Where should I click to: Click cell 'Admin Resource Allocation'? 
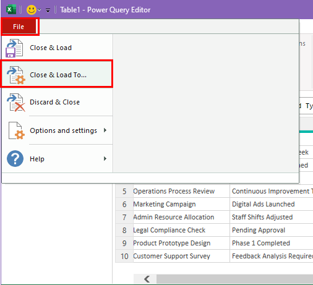pos(181,217)
